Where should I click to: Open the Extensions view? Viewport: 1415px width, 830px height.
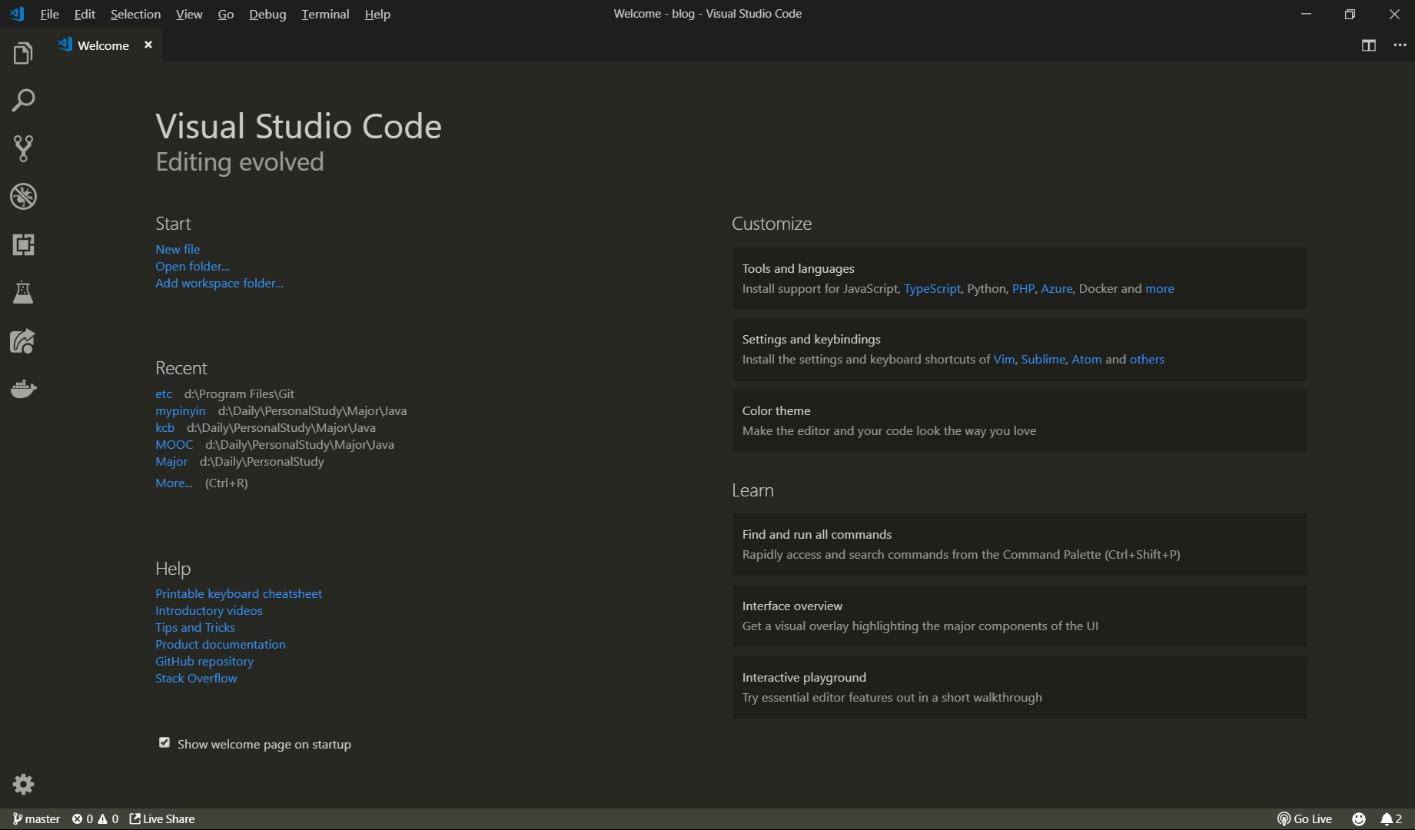point(23,244)
